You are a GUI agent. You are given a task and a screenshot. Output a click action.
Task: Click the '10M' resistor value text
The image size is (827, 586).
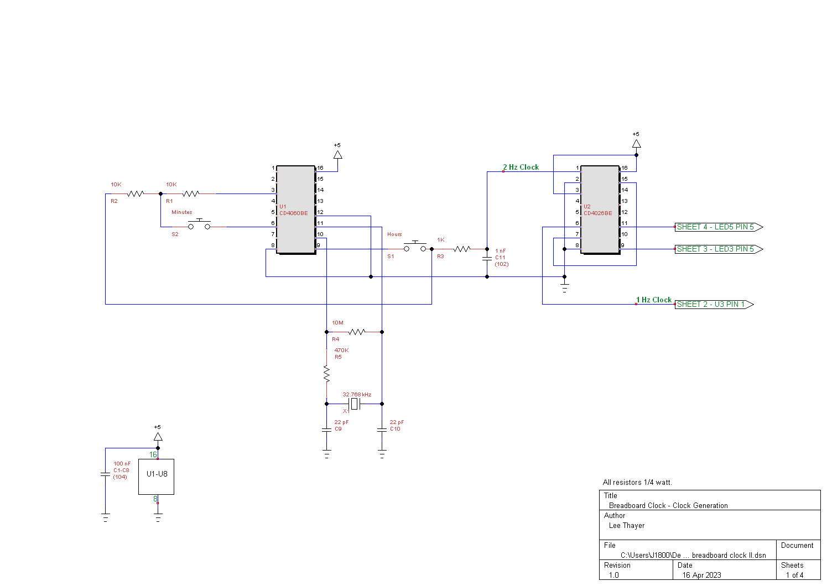click(337, 322)
